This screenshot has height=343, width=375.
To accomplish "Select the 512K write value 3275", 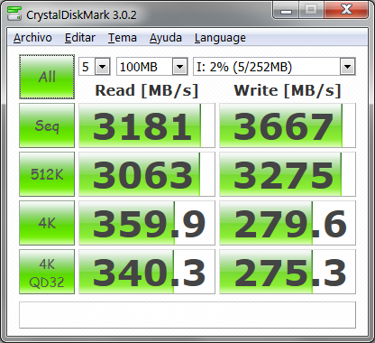I will point(288,174).
